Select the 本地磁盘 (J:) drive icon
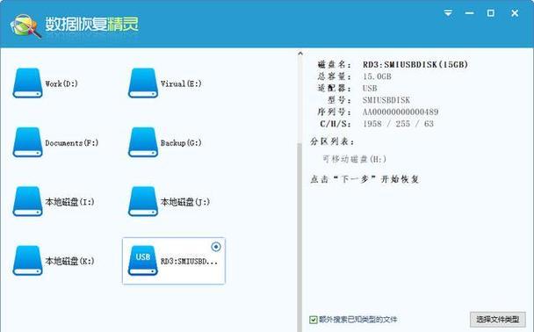 point(143,202)
